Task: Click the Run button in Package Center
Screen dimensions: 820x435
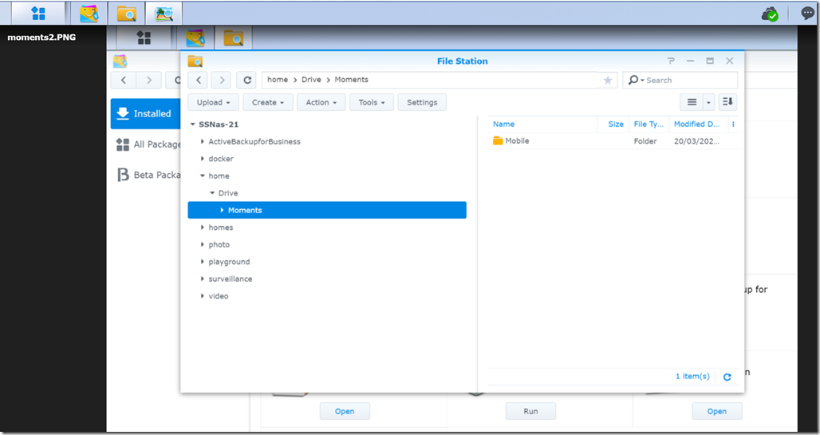Action: (530, 411)
